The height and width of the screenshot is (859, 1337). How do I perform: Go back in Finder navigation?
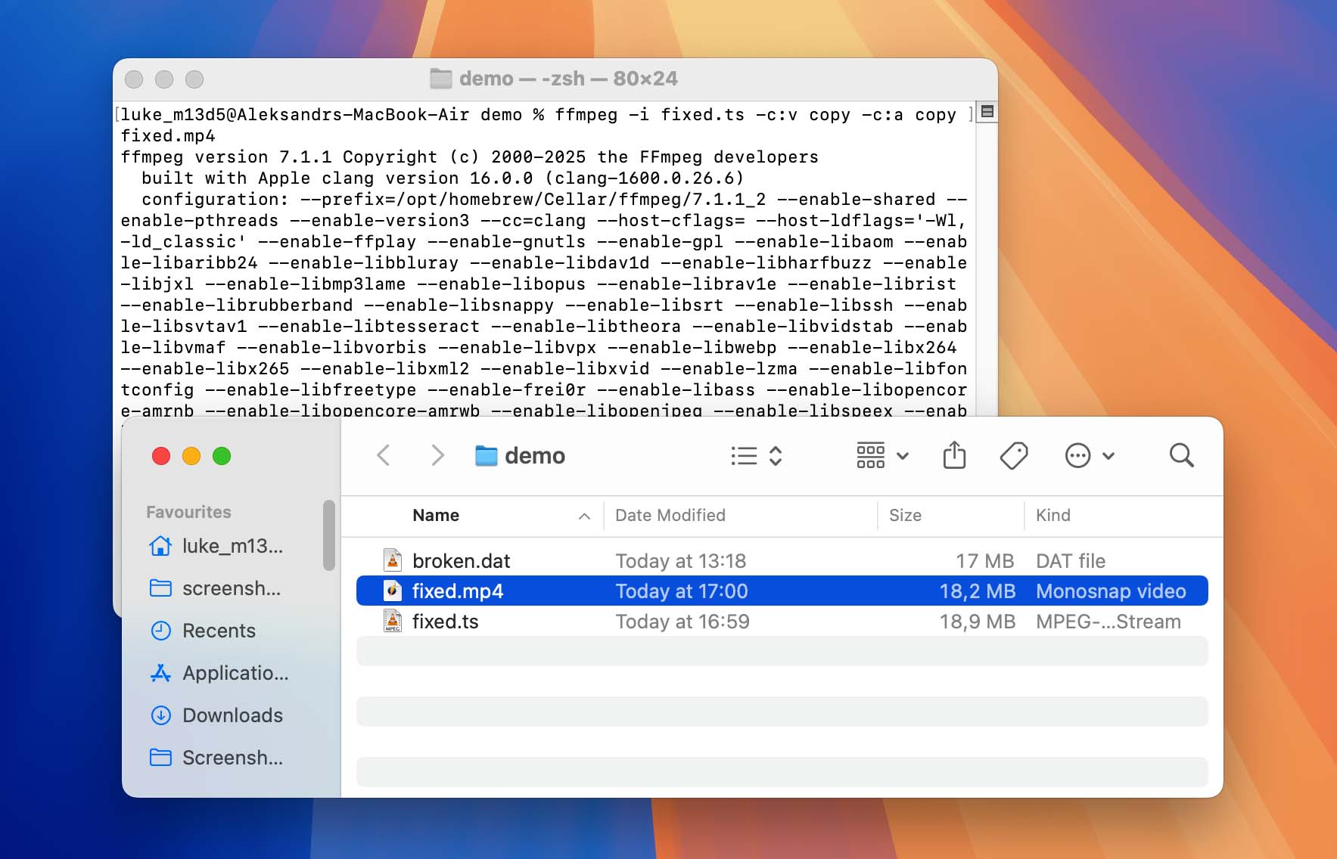point(384,455)
